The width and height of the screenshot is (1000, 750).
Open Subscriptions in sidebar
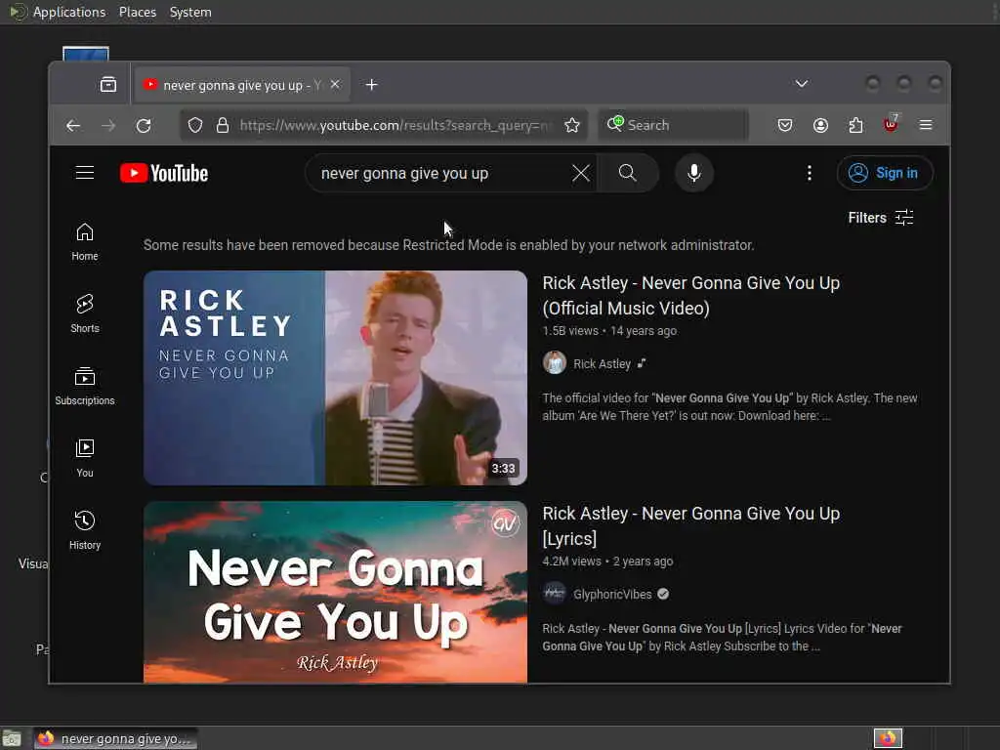click(x=85, y=387)
